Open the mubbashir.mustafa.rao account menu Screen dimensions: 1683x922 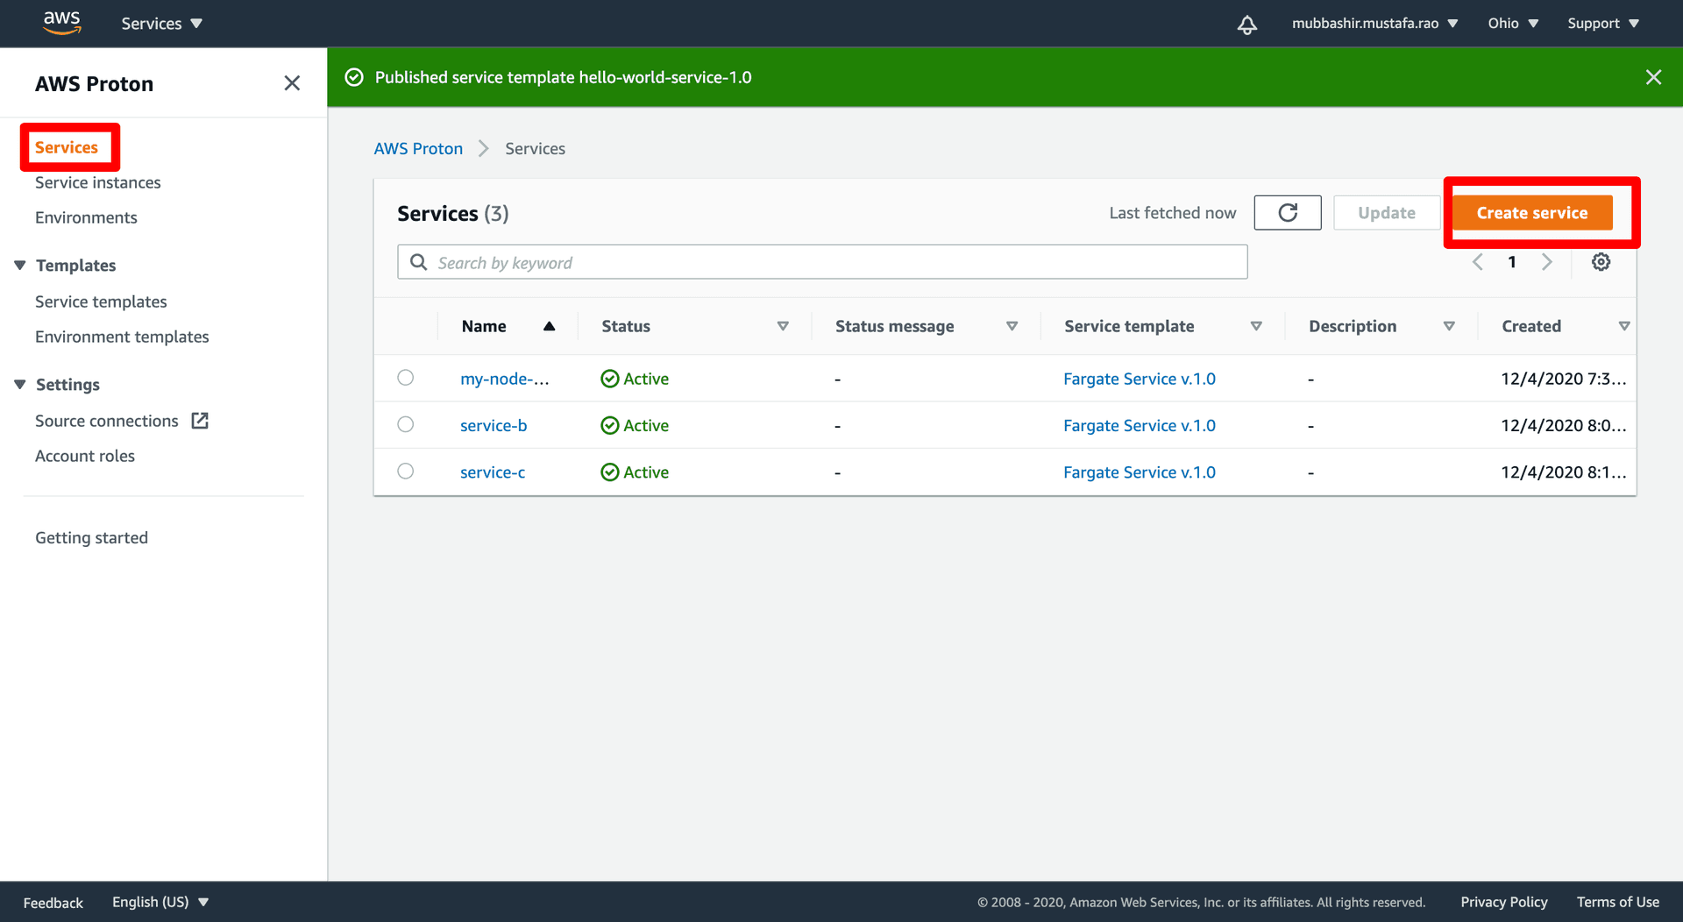pos(1374,24)
